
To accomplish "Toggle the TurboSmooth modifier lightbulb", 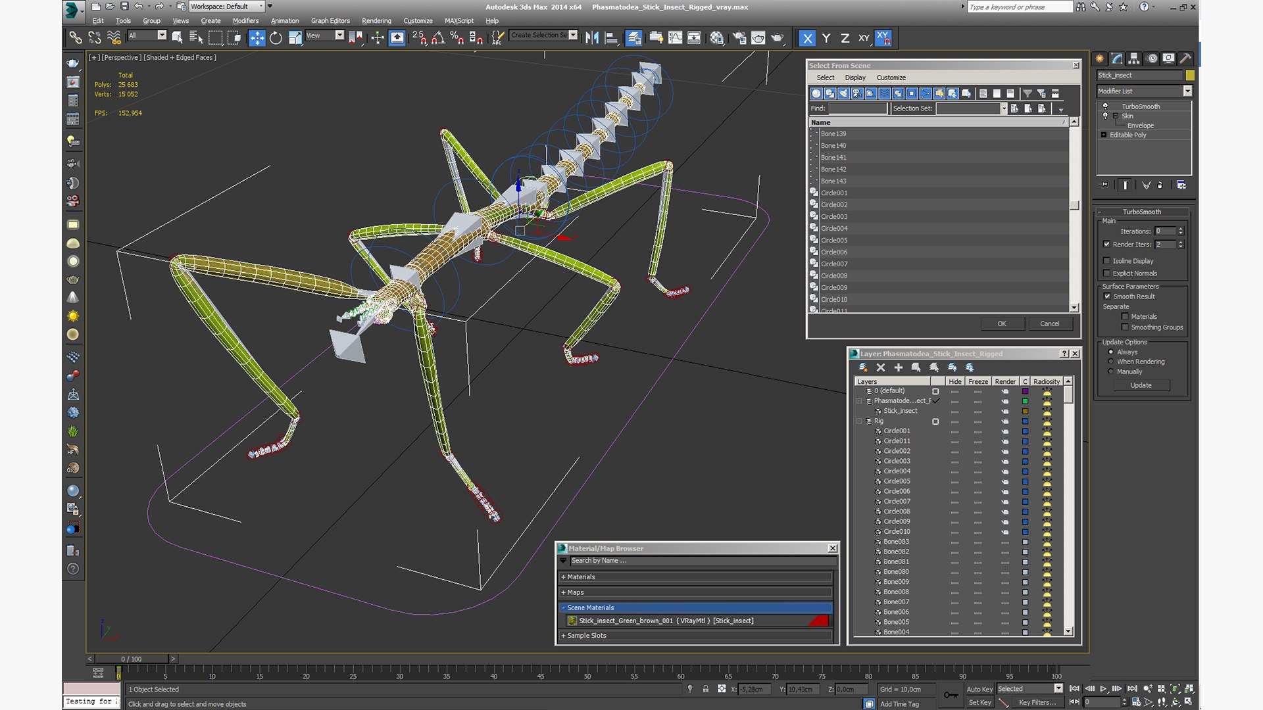I will point(1105,106).
